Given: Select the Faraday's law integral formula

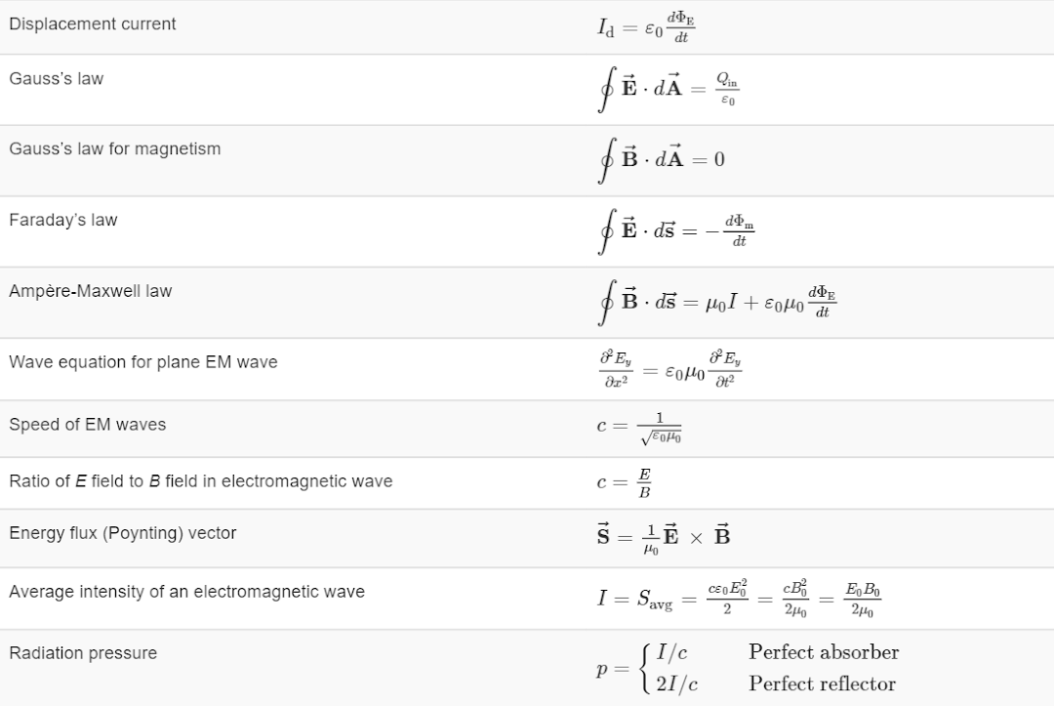Looking at the screenshot, I should point(675,231).
